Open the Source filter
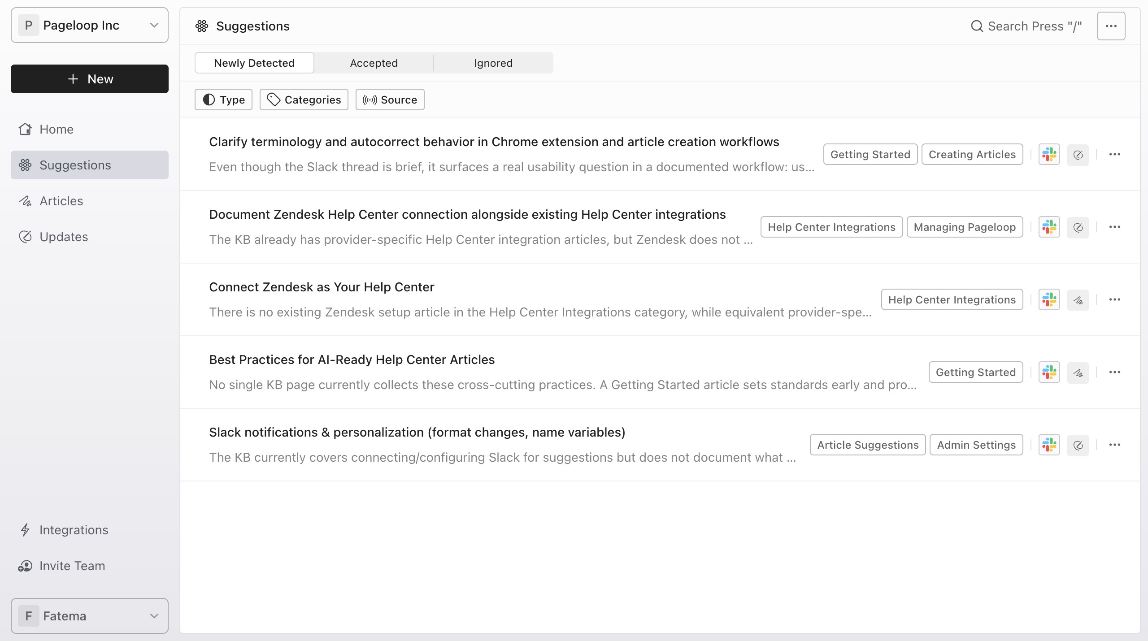 coord(390,100)
